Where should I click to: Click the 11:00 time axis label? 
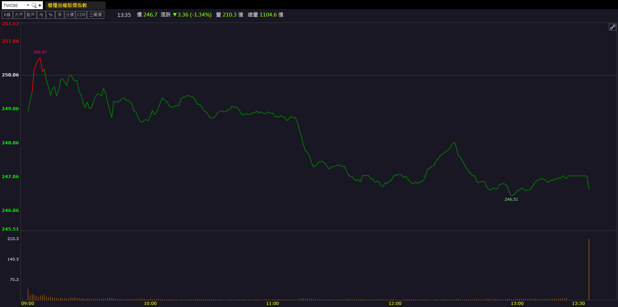point(272,303)
